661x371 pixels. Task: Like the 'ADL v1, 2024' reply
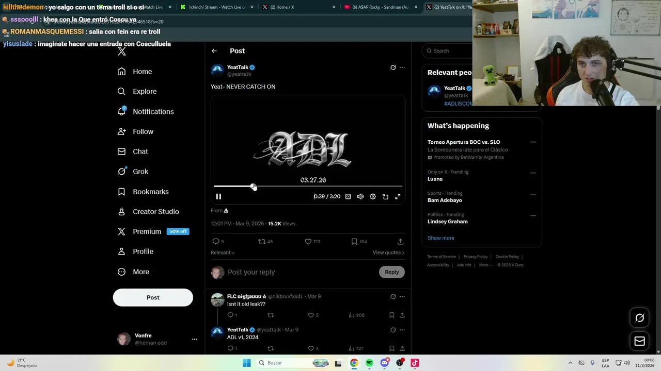[313, 349]
